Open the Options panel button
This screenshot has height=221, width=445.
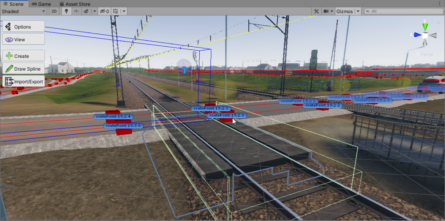click(24, 27)
